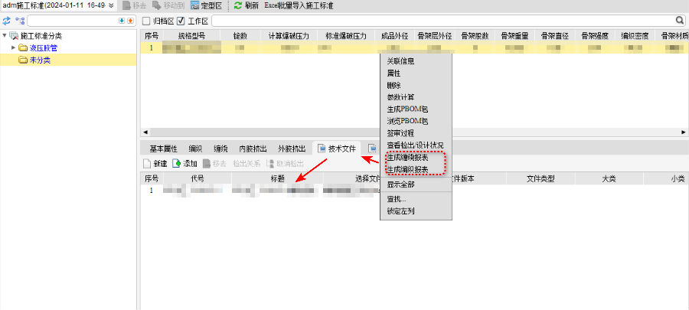Image resolution: width=689 pixels, height=310 pixels.
Task: Click the orange up-arrow icon in tree search box
Action: [130, 21]
